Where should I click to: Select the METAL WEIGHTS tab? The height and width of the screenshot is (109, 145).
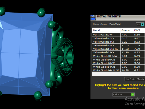coord(109,16)
